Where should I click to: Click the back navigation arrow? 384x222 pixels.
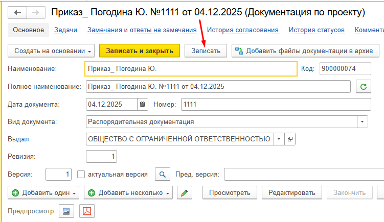tap(18, 12)
